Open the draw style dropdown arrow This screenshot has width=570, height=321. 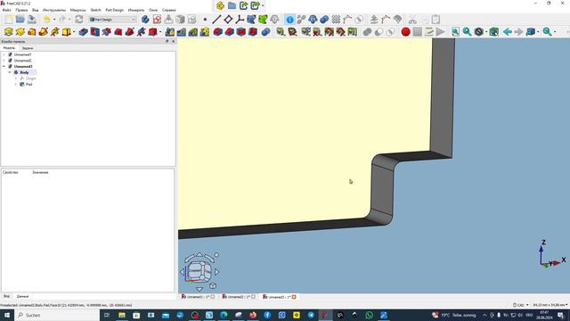[486, 32]
